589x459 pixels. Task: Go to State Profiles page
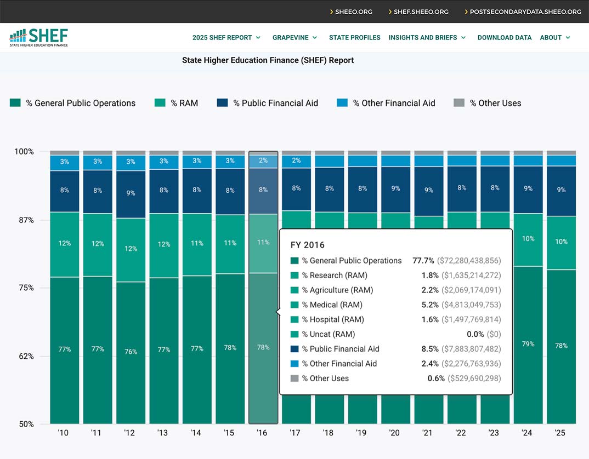point(354,38)
